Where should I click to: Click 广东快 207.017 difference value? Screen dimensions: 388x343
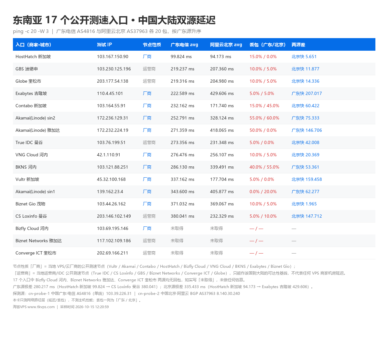coord(307,93)
